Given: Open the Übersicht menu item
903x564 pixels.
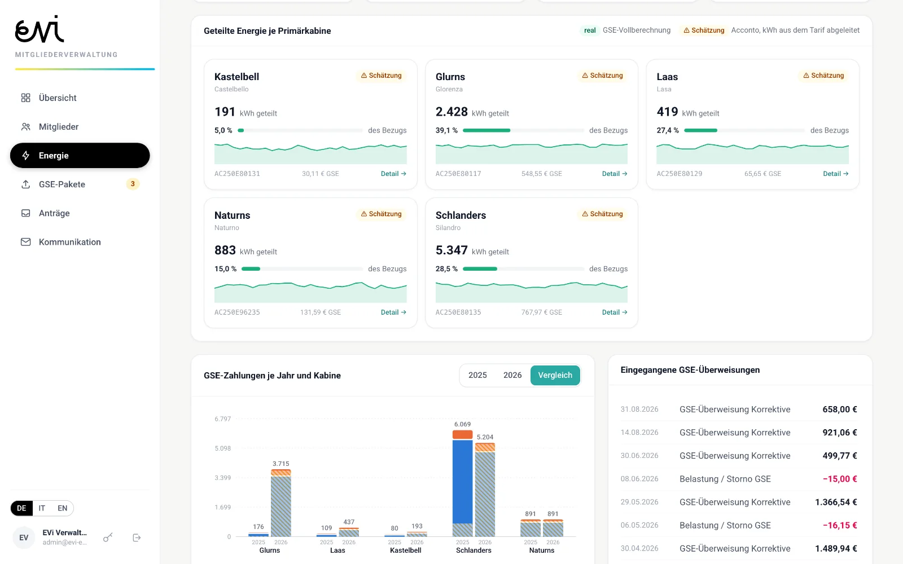Looking at the screenshot, I should 80,98.
